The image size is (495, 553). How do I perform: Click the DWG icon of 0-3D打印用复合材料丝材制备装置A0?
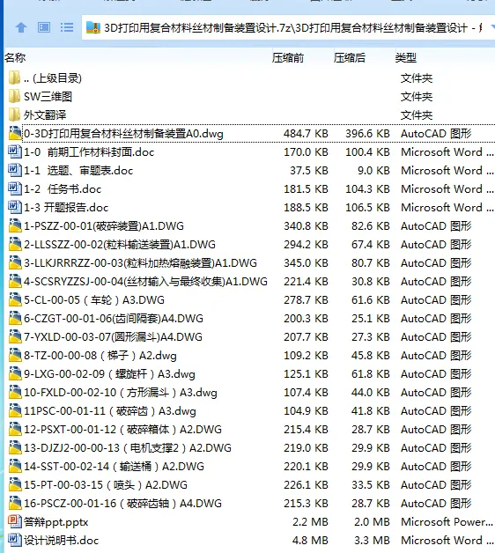[x=15, y=133]
